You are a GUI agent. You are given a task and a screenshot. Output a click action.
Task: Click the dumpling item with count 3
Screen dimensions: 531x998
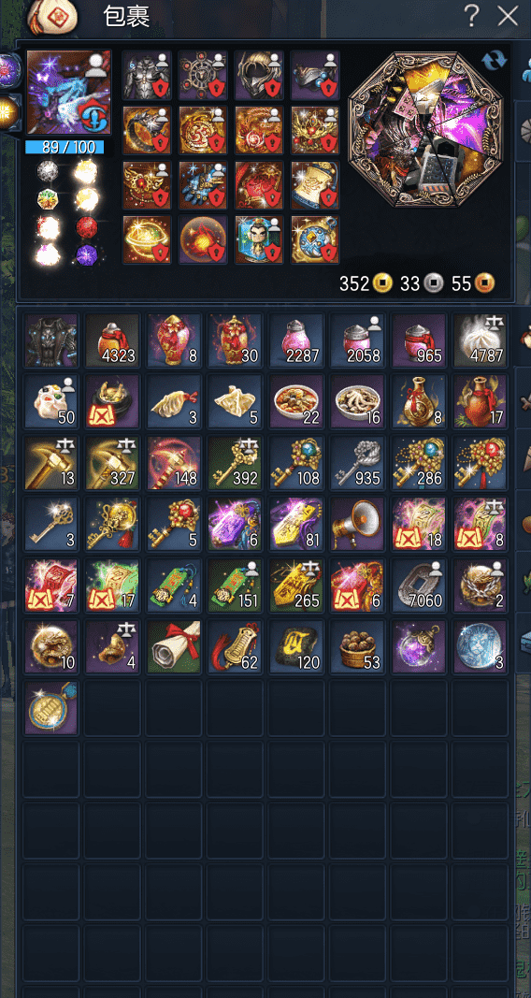[174, 401]
